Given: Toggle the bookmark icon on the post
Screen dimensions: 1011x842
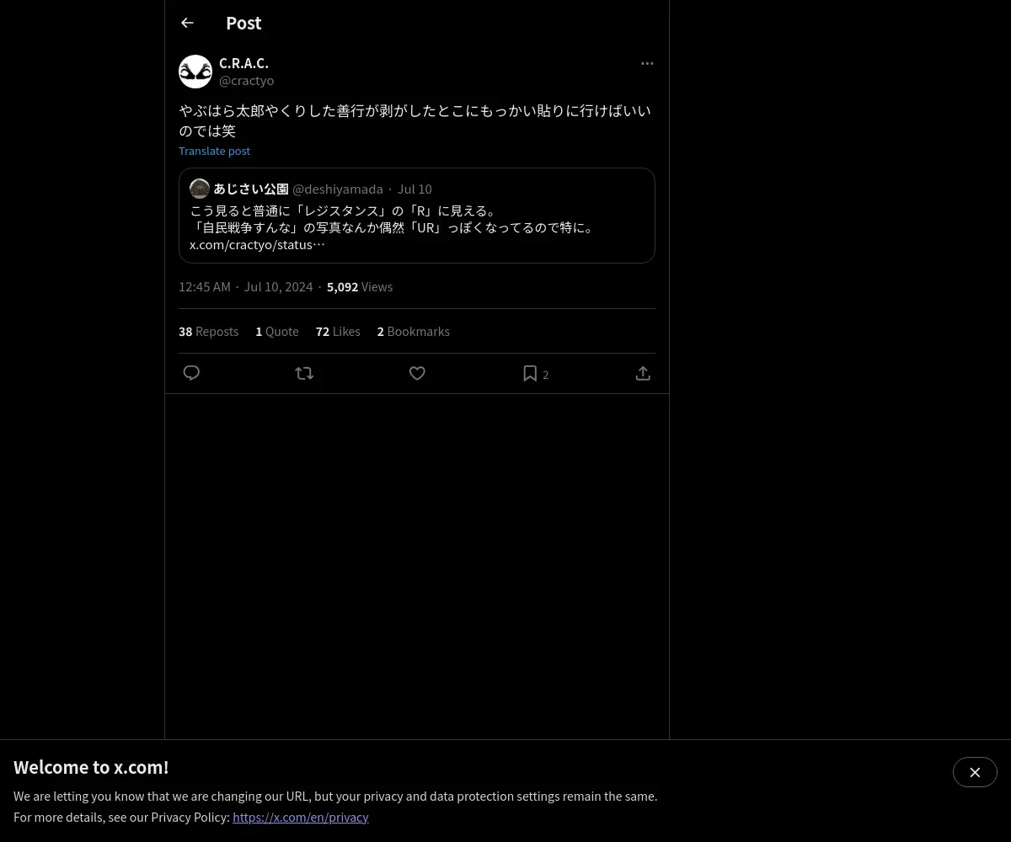Looking at the screenshot, I should pyautogui.click(x=530, y=373).
